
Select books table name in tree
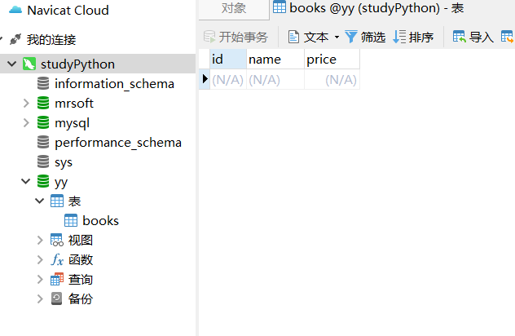100,221
